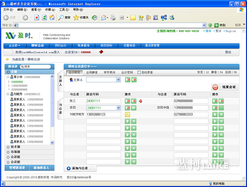Open the 文件 menu in IE
This screenshot has width=247, height=187.
[8, 9]
